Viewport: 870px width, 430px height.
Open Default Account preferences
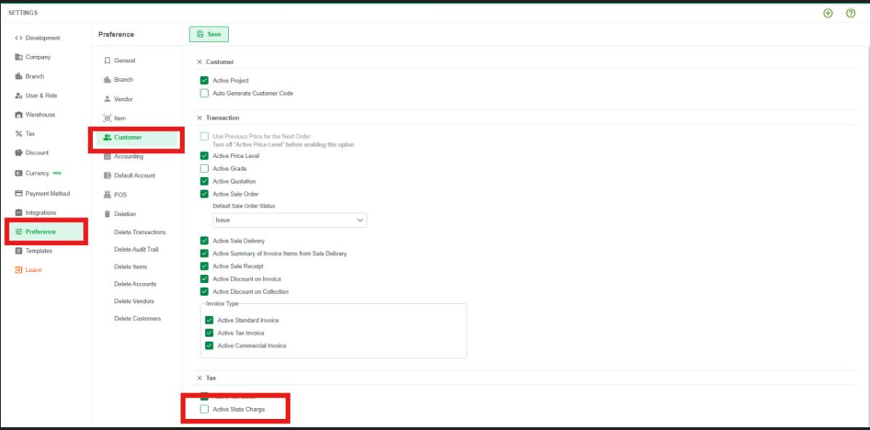click(x=136, y=175)
